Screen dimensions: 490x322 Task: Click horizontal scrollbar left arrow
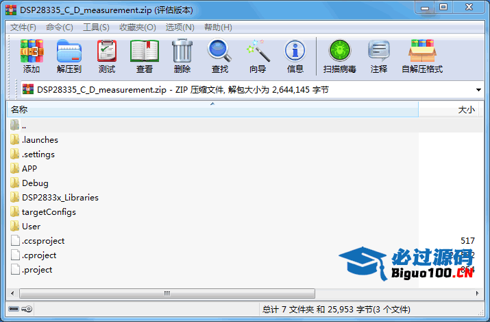[x=12, y=294]
